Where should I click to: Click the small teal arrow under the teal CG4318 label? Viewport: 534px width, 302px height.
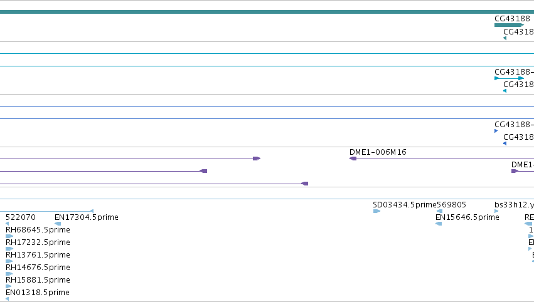point(505,38)
